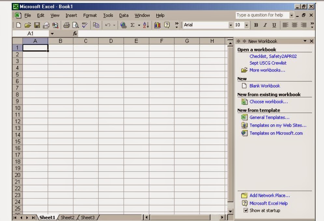
Task: Click the Add Network Place... link
Action: [270, 195]
